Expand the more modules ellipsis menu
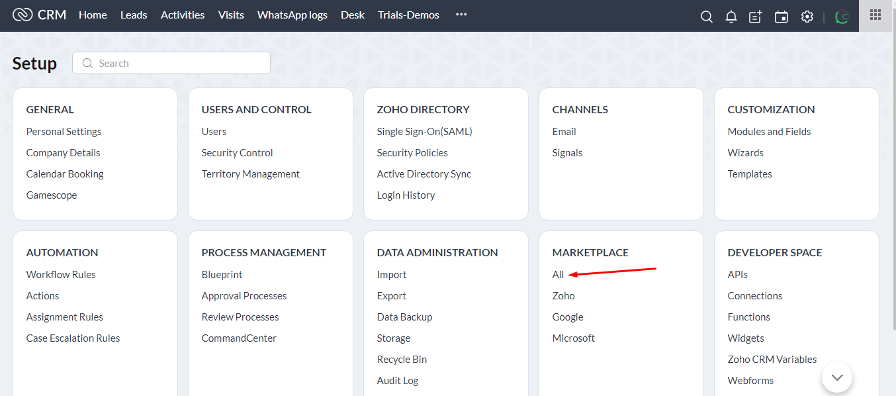 [461, 15]
